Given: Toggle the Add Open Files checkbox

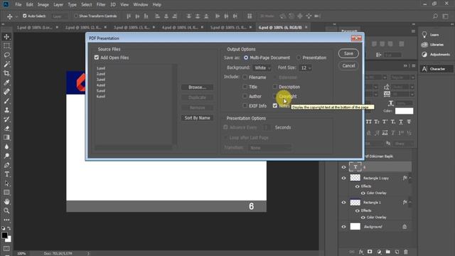Looking at the screenshot, I should coord(97,58).
